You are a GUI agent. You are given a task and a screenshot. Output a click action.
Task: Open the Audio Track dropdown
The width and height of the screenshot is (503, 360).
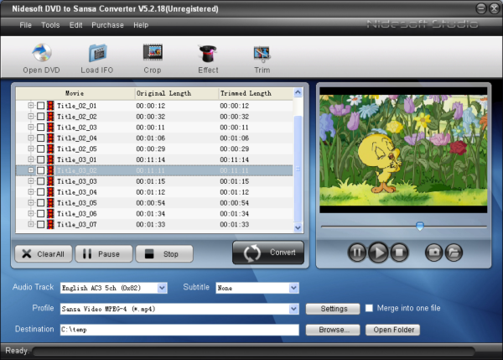point(163,288)
